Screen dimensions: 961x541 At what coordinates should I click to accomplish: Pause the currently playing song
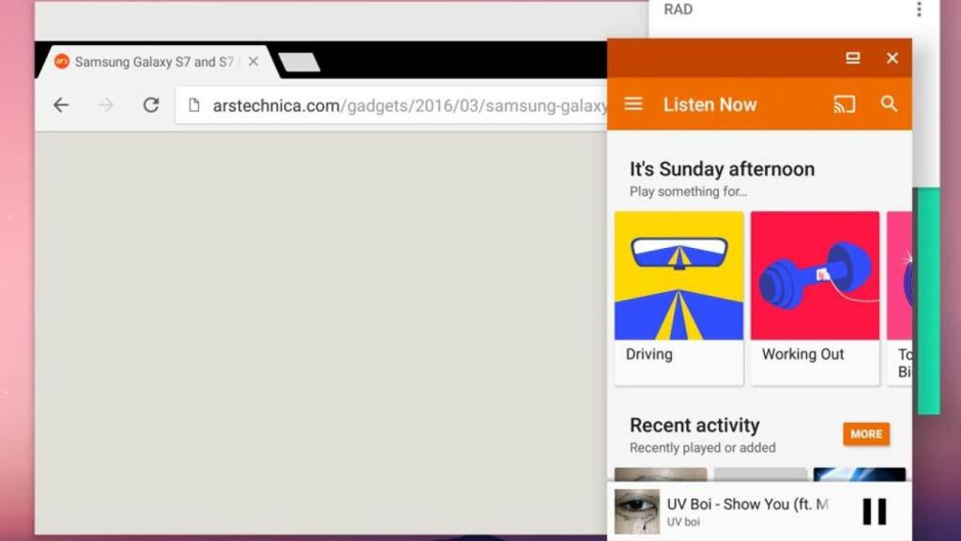(x=873, y=510)
